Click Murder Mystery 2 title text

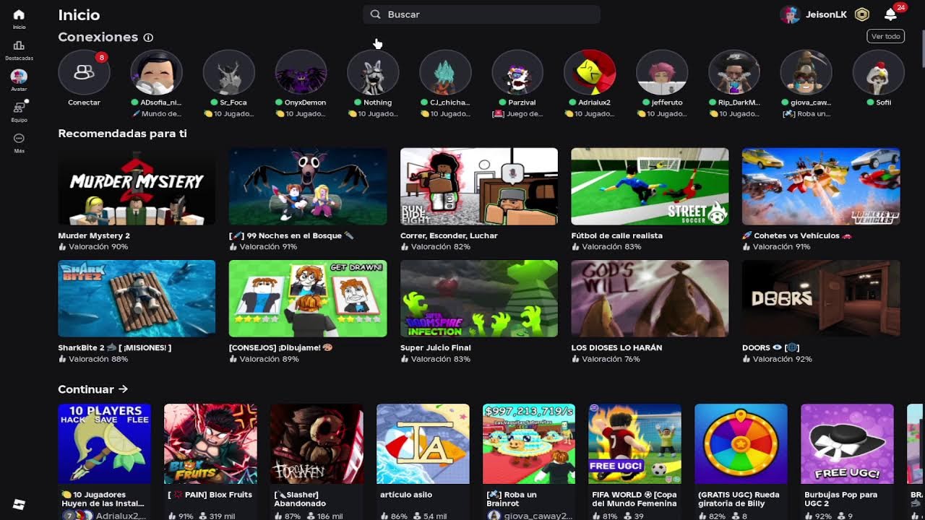(x=94, y=235)
